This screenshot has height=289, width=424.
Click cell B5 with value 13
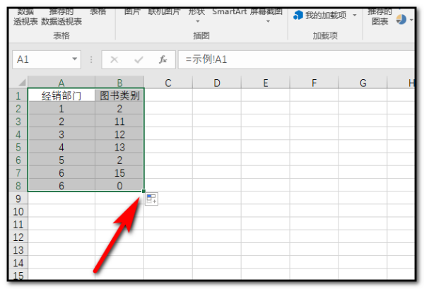coord(119,147)
